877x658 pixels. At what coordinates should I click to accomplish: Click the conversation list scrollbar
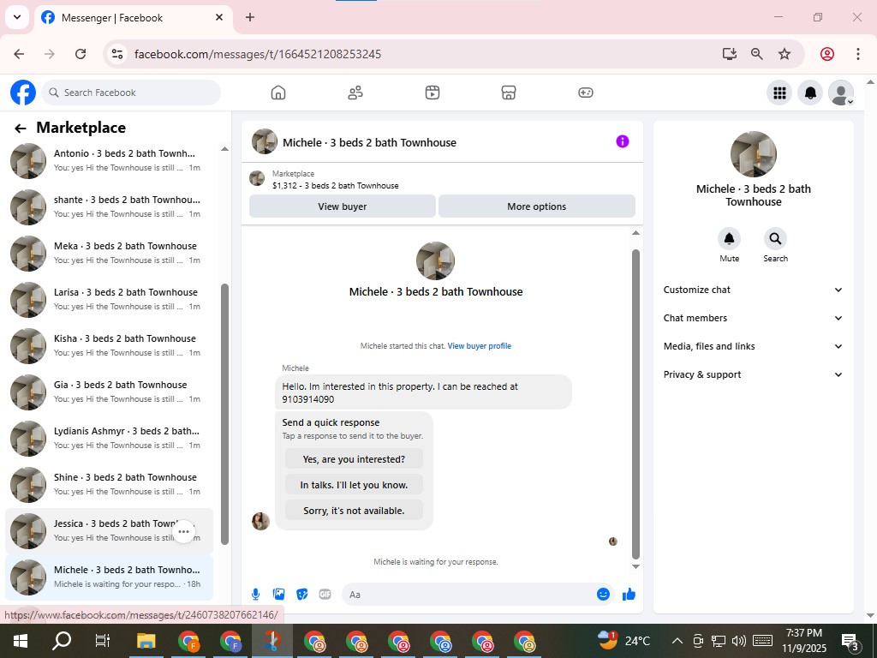tap(225, 414)
